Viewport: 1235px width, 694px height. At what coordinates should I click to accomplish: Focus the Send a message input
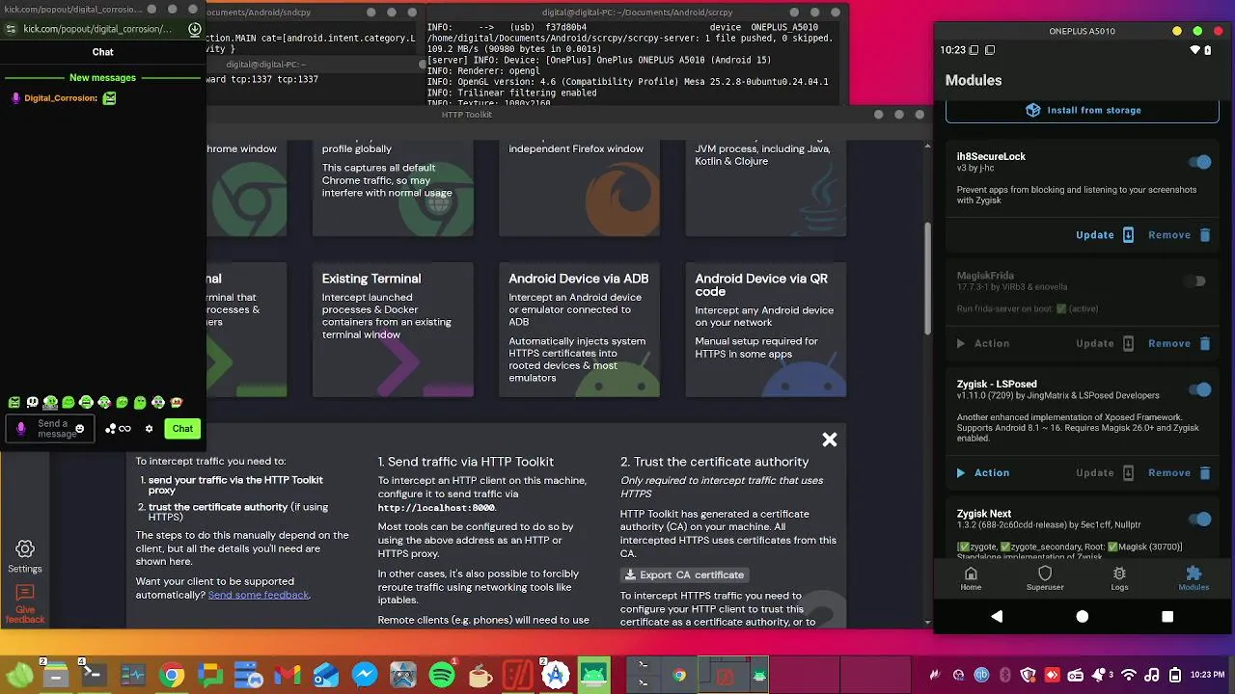point(50,429)
